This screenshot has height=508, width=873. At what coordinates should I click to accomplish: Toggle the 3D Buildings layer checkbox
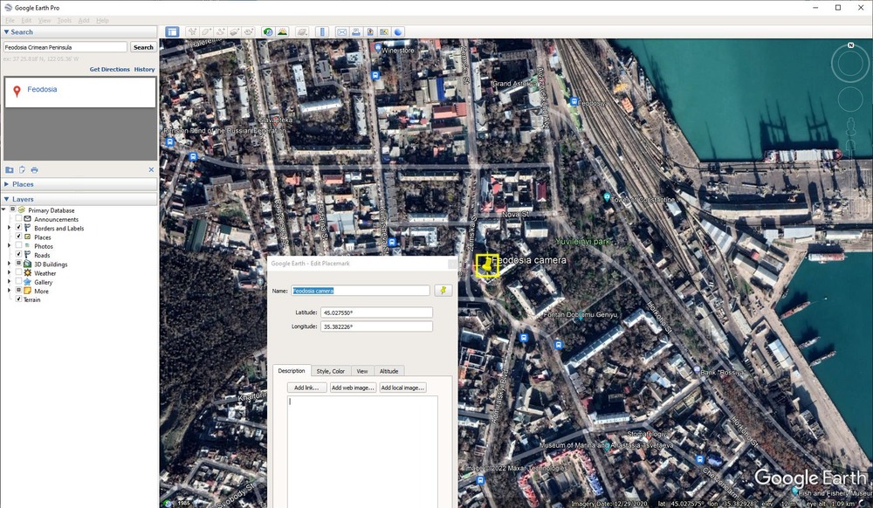[x=18, y=264]
